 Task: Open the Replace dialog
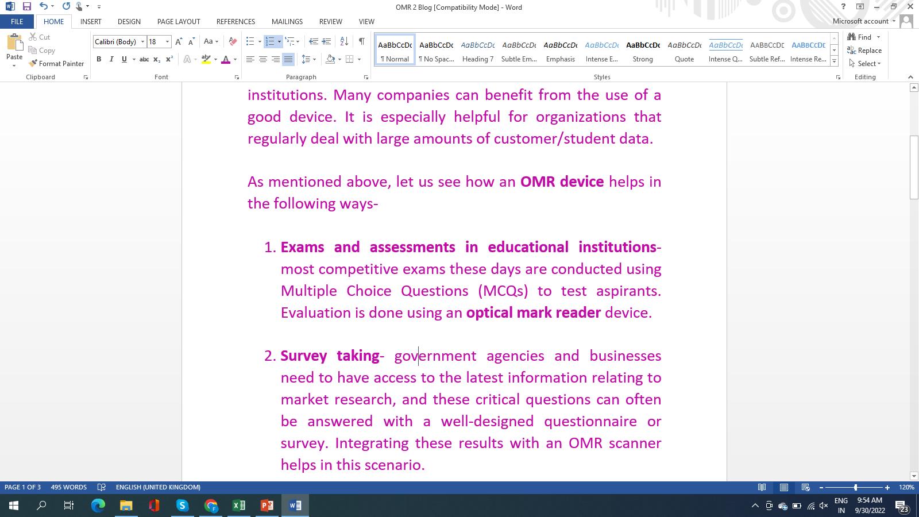864,51
